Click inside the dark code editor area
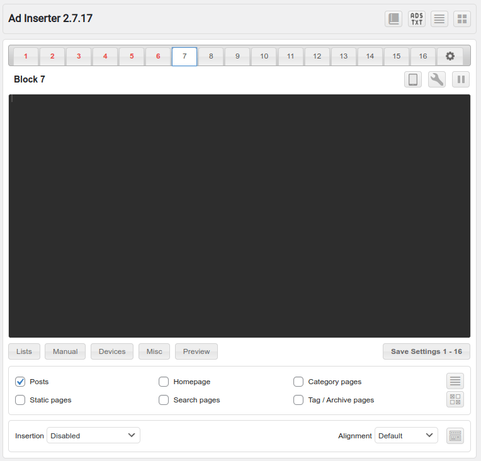This screenshot has width=481, height=461. tap(239, 216)
